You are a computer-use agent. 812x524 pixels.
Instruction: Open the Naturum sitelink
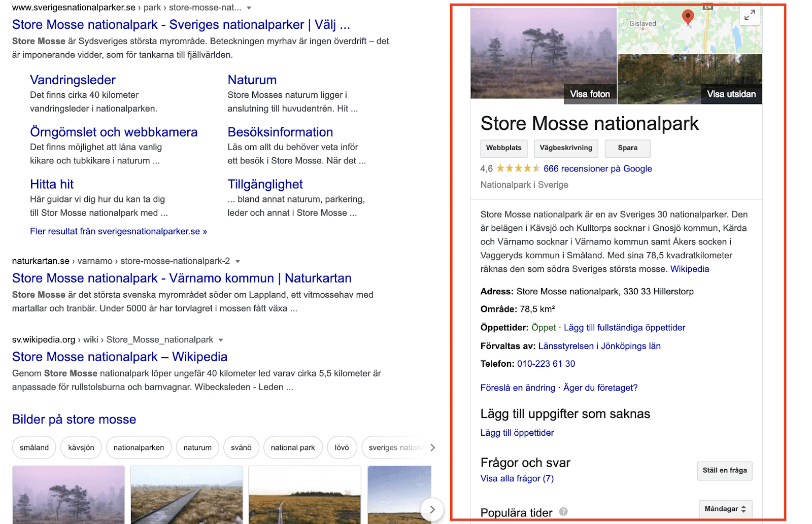(252, 80)
